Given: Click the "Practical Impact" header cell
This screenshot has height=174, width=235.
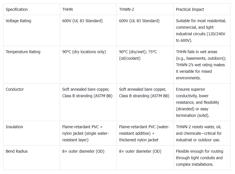Looking at the screenshot, I should point(190,9).
